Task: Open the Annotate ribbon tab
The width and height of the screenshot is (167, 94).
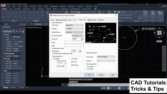Action: (18, 9)
